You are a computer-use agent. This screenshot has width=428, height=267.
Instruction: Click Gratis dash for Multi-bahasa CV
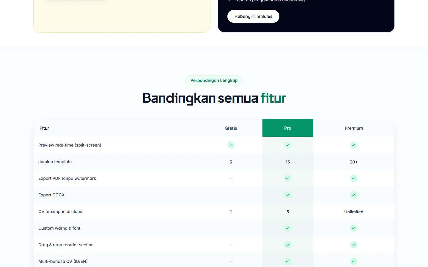[231, 261]
